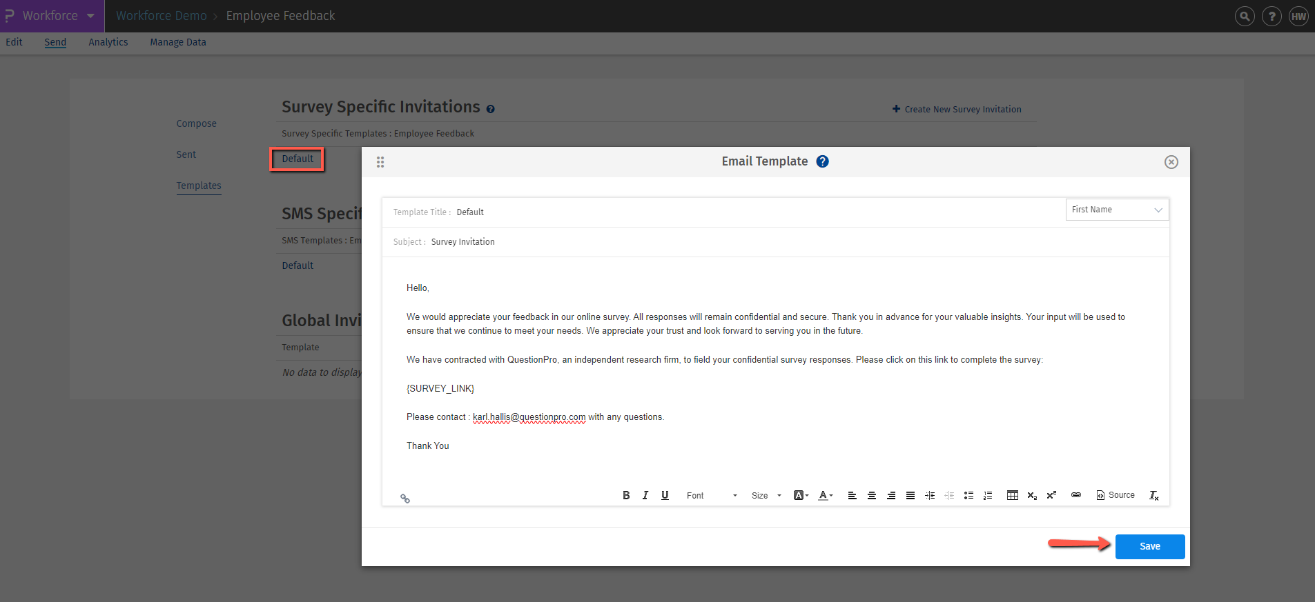Insert a hyperlink from toolbar
The image size is (1315, 602).
pos(1076,495)
